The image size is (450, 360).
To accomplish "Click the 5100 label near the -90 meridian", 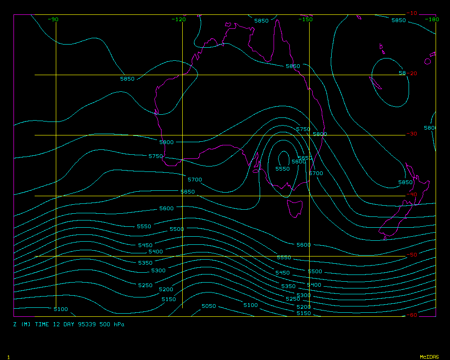I will 61,309.
